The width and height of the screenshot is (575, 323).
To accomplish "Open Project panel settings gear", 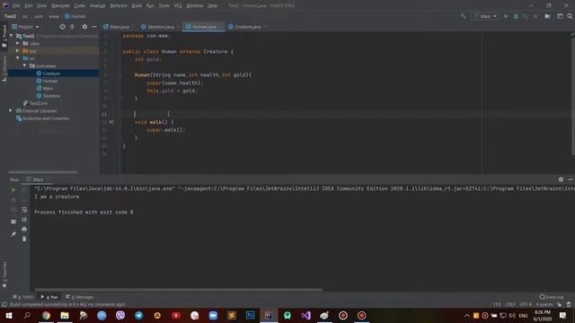I will click(84, 27).
